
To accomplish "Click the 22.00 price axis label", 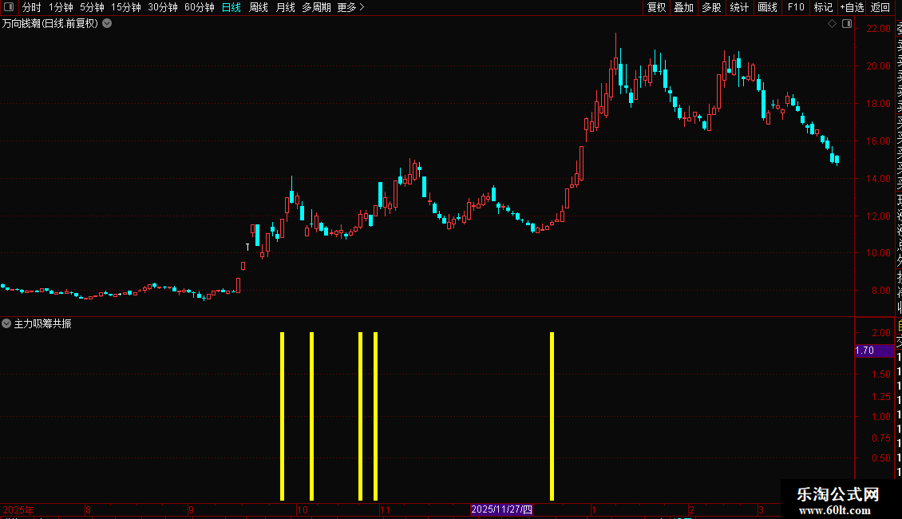I will coord(878,29).
